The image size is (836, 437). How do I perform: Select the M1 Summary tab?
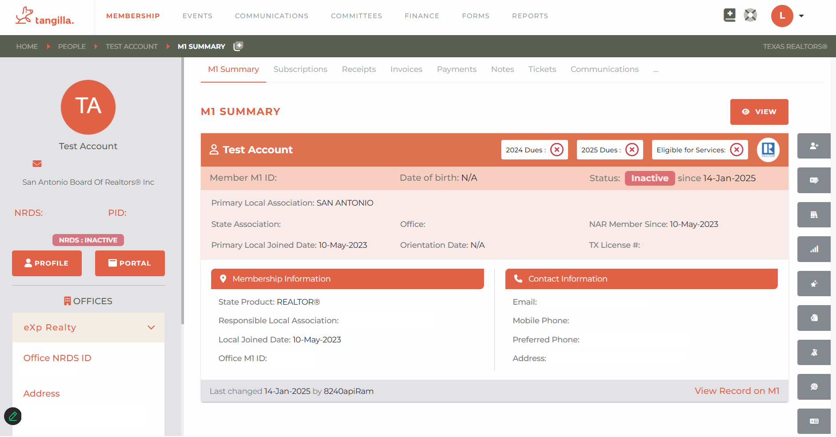pyautogui.click(x=233, y=69)
